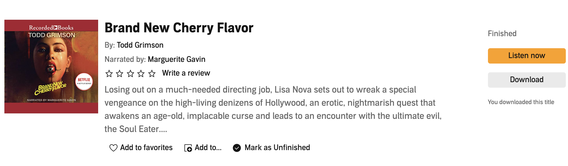Click the checkmark circle finished icon
This screenshot has width=568, height=166.
coord(237,148)
